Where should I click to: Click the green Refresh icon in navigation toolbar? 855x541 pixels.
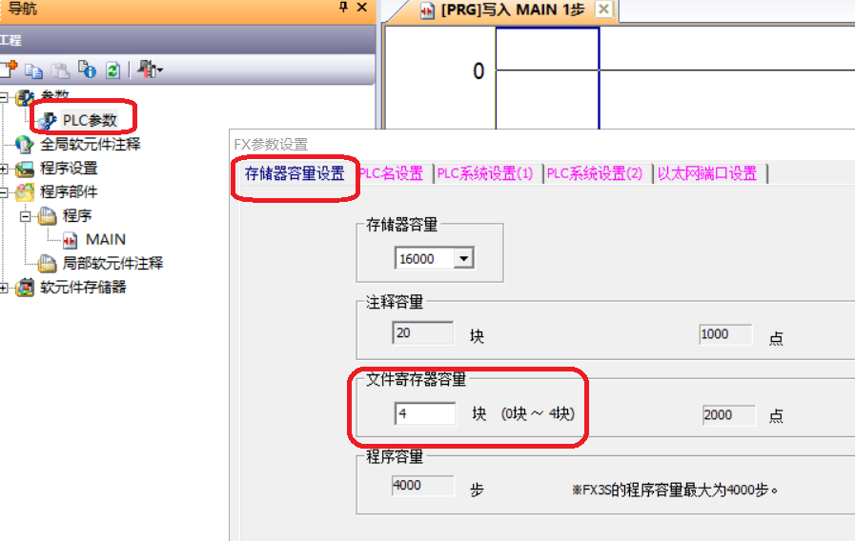tap(113, 70)
